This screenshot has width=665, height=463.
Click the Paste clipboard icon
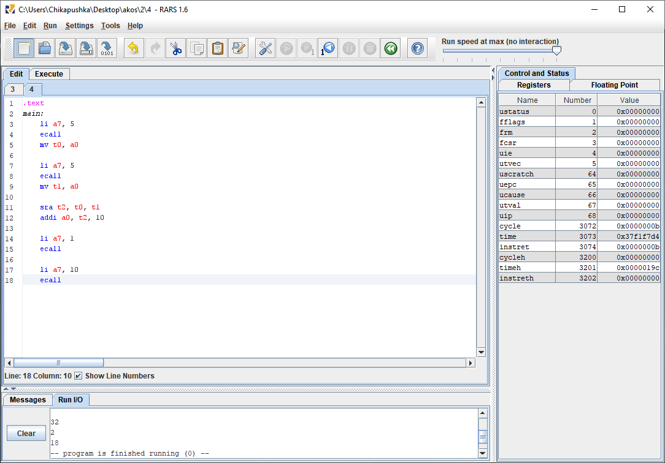pos(217,48)
